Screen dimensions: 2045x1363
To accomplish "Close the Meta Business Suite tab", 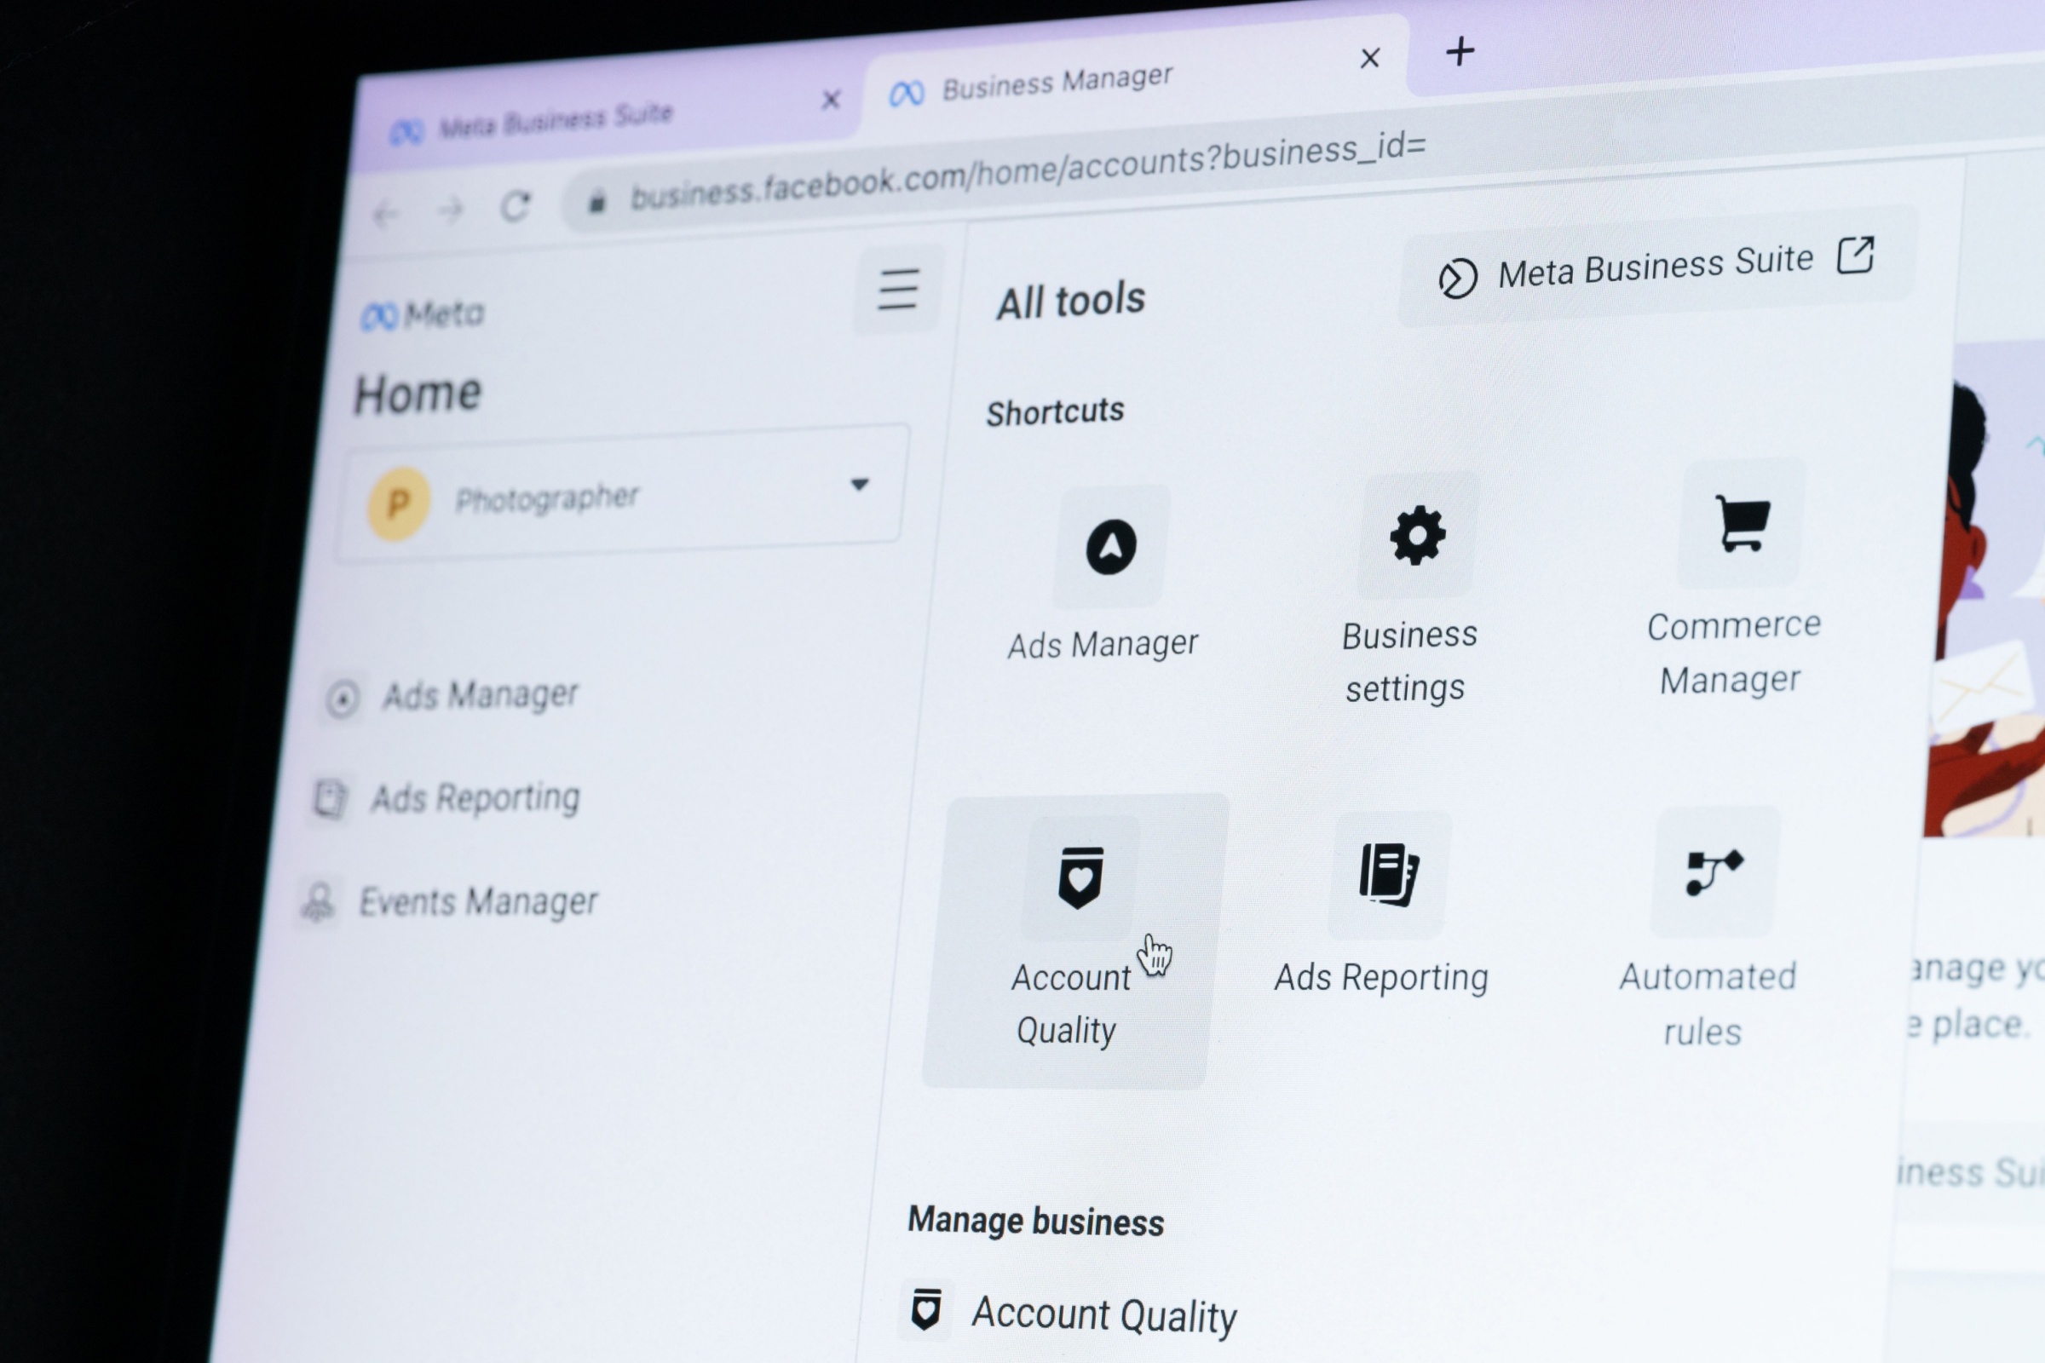I will [x=830, y=100].
